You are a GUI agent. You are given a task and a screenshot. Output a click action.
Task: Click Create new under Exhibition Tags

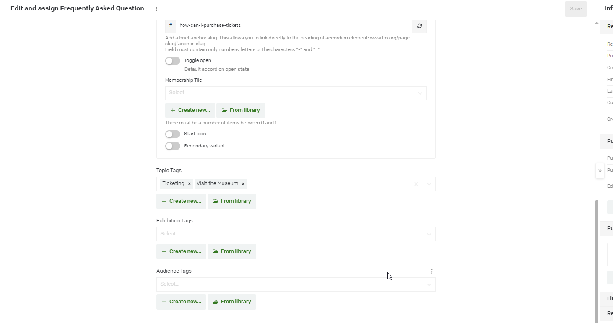[x=181, y=251]
